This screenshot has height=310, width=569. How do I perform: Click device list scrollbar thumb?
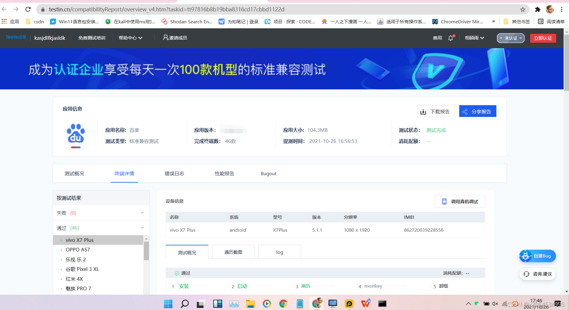[146, 251]
